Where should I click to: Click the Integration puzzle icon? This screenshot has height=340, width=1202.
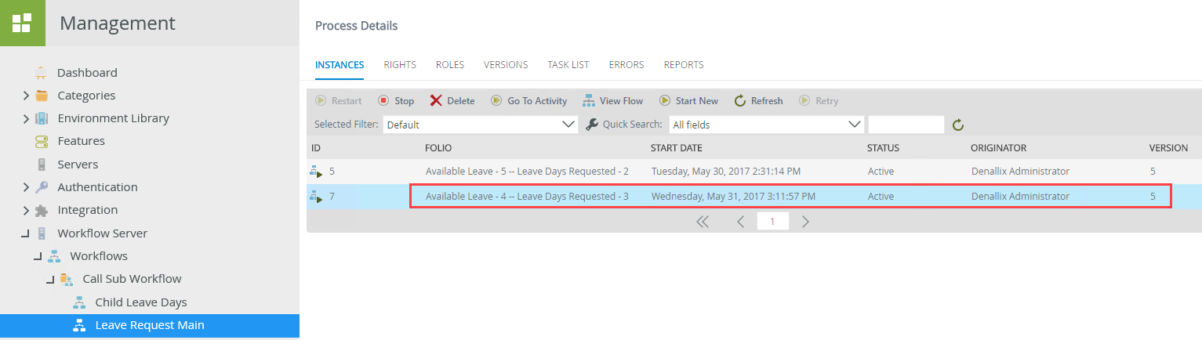coord(42,210)
